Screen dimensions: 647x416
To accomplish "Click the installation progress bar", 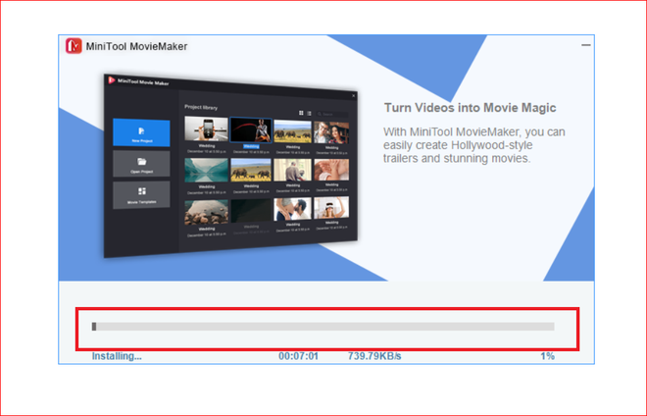I will point(323,327).
